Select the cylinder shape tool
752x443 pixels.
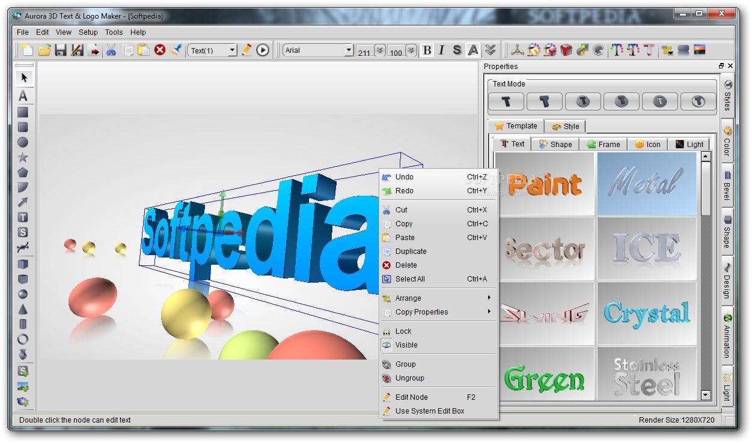click(x=23, y=324)
